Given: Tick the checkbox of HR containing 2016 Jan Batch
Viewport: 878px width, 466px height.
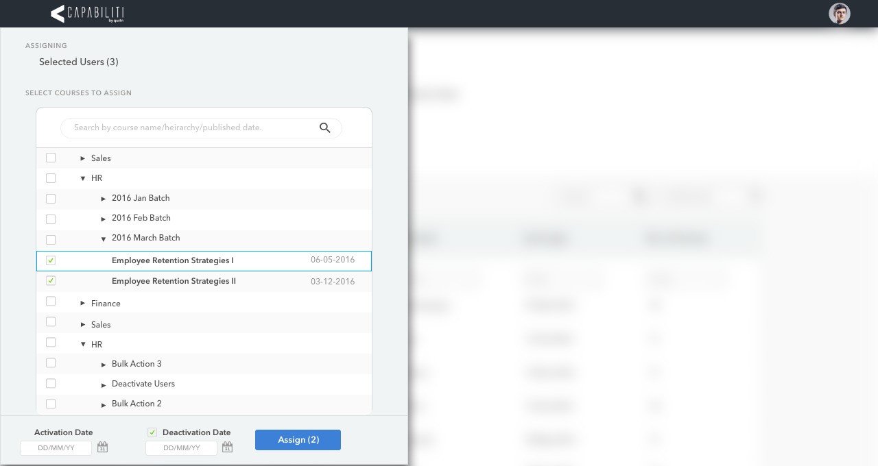Looking at the screenshot, I should 51,178.
